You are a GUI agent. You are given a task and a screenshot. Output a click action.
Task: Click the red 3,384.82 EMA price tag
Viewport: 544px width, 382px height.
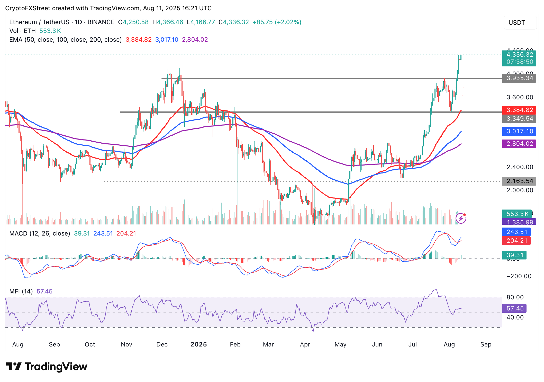tap(519, 110)
